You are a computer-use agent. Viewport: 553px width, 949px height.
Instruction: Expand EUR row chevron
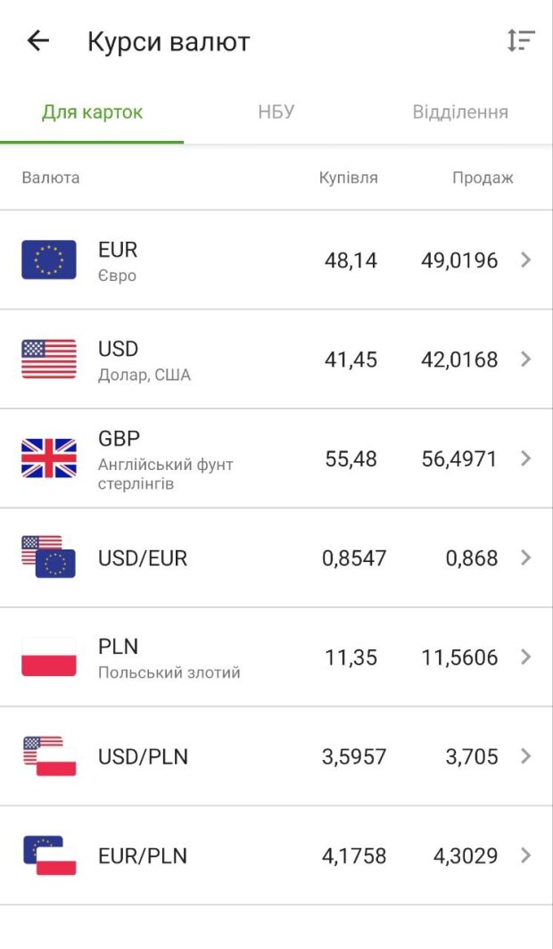525,260
